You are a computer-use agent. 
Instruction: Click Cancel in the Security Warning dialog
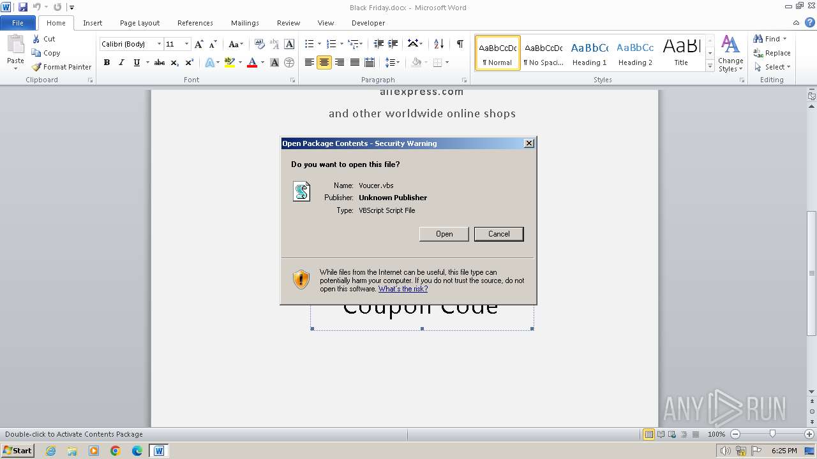point(499,234)
